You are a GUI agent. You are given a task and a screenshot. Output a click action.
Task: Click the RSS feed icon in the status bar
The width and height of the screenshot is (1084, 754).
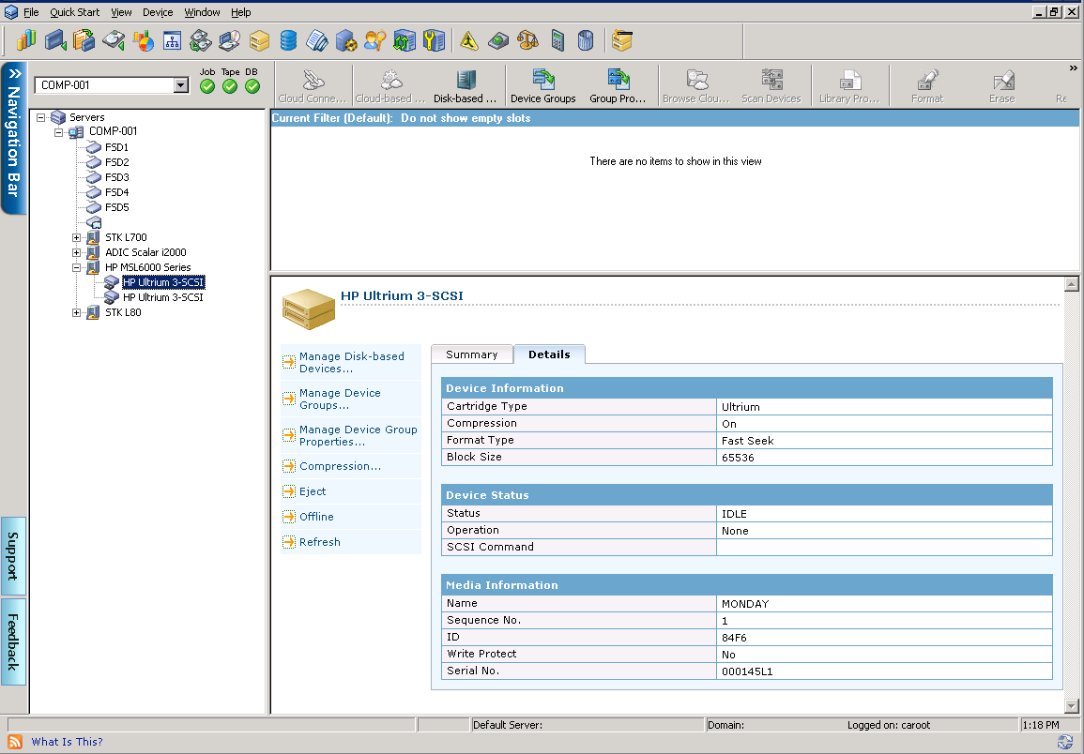[x=15, y=742]
